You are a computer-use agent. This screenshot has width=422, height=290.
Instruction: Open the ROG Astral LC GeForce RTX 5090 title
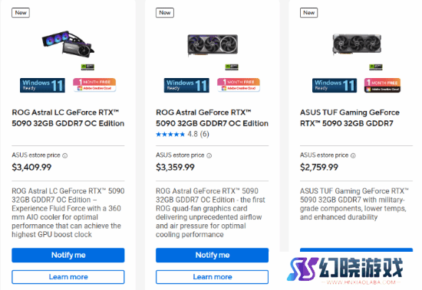pyautogui.click(x=68, y=118)
